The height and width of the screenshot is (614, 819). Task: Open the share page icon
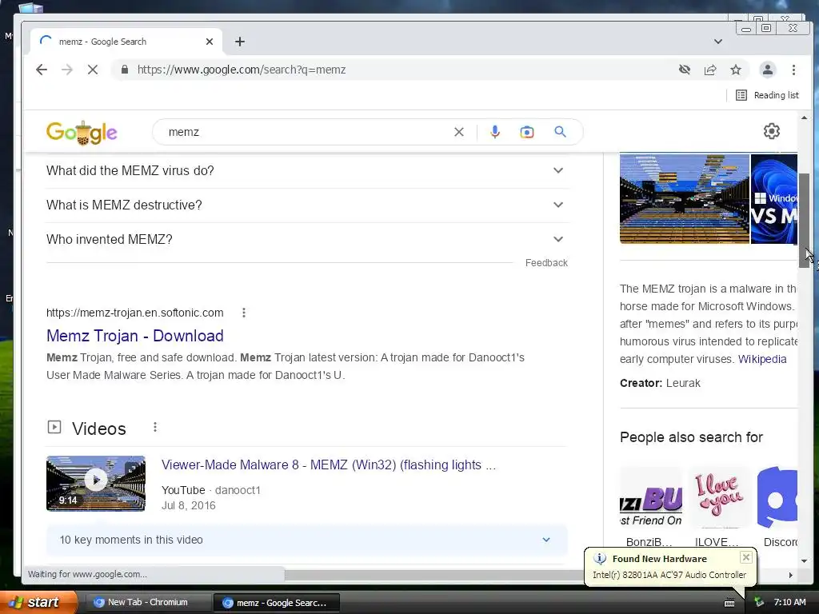pyautogui.click(x=710, y=70)
